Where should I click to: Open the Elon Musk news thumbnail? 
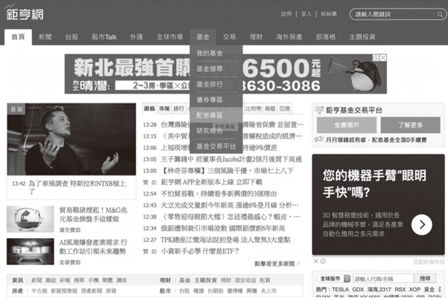pyautogui.click(x=71, y=139)
